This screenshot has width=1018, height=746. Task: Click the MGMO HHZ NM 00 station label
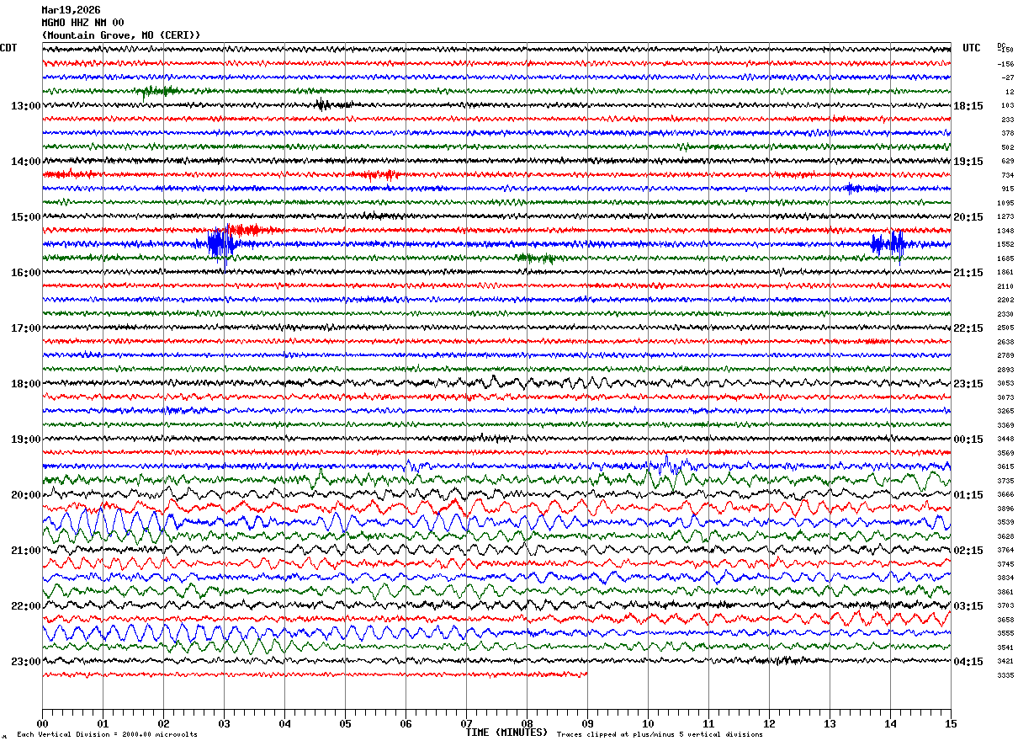pos(82,23)
